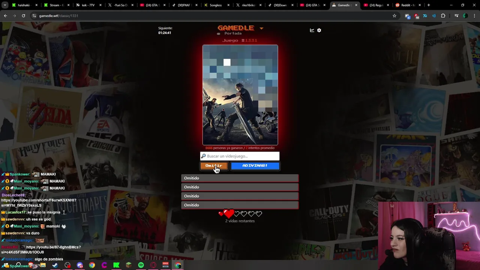
Task: Open Steam from the taskbar
Action: [55, 265]
